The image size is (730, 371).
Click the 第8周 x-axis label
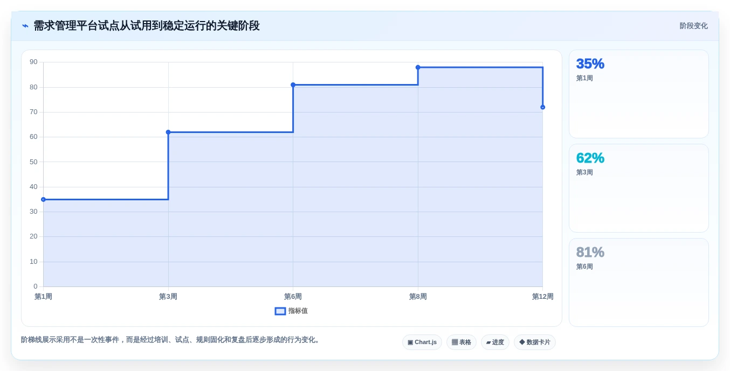coord(418,297)
